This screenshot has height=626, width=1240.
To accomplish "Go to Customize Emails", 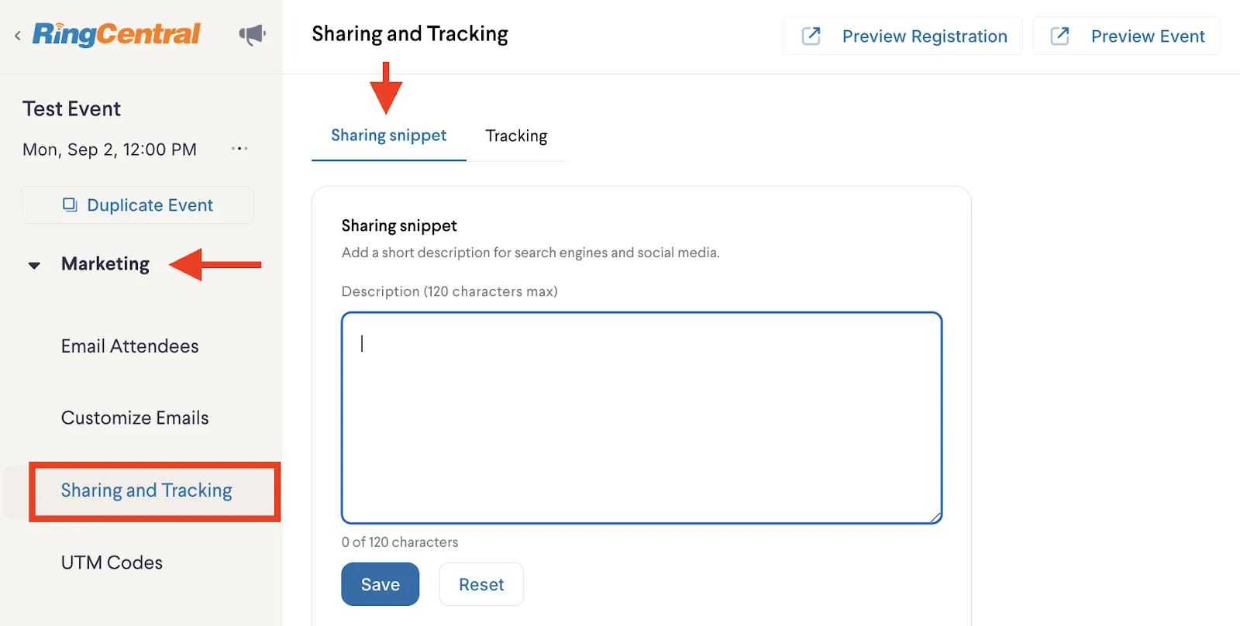I will click(135, 418).
